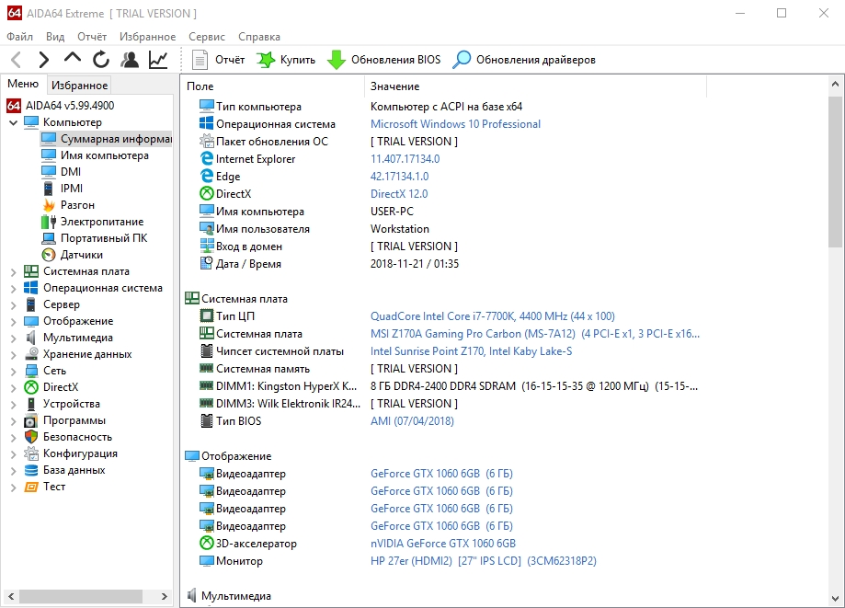Image resolution: width=845 pixels, height=608 pixels.
Task: Open the HP 27er monitor link
Action: pyautogui.click(x=484, y=560)
